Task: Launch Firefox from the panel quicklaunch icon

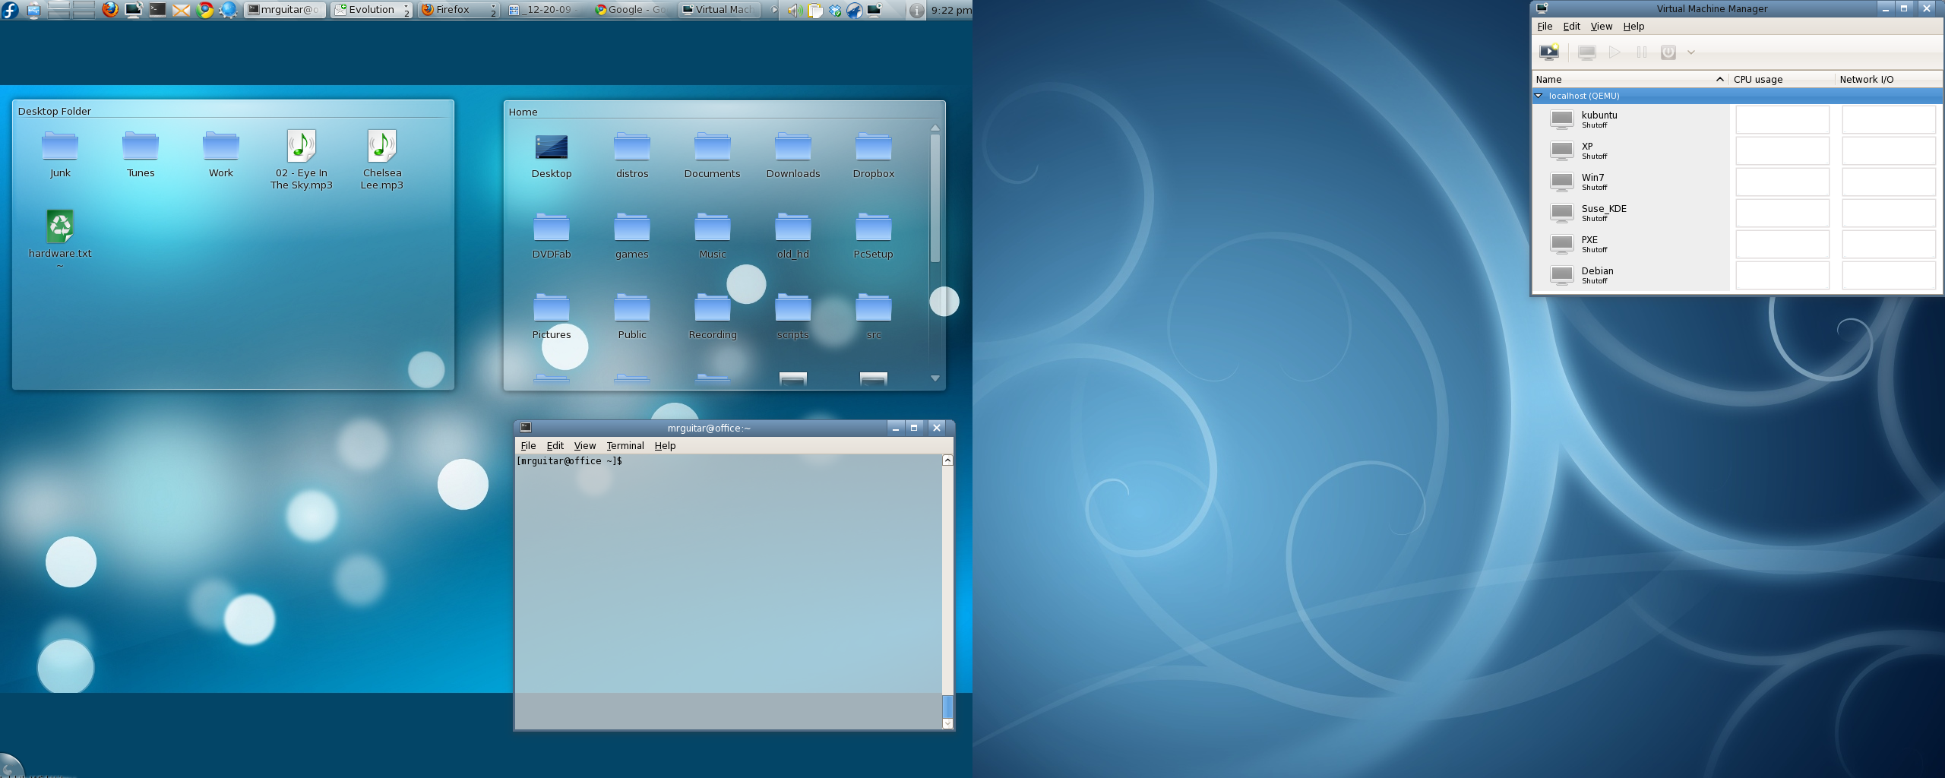Action: [110, 10]
